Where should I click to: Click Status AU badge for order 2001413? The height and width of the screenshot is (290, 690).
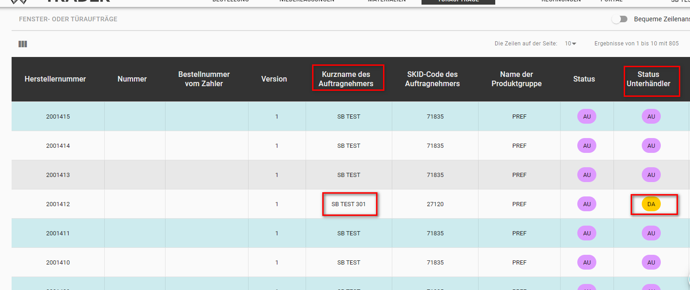587,175
